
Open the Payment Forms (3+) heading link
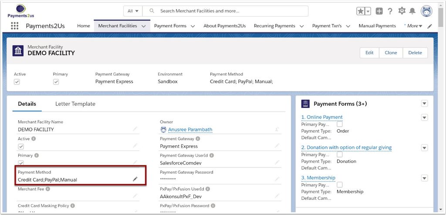click(x=340, y=104)
